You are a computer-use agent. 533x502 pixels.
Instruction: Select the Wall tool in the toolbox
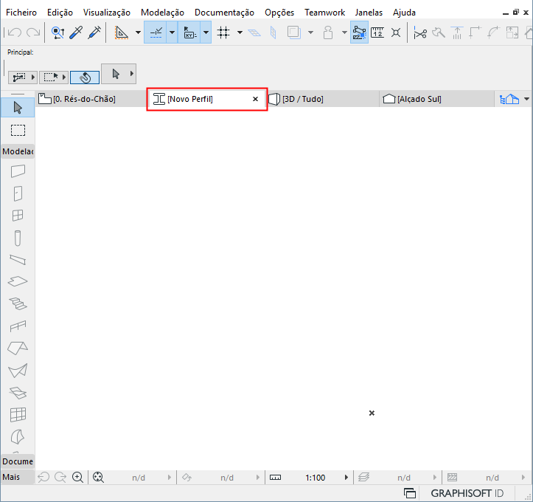[x=18, y=171]
